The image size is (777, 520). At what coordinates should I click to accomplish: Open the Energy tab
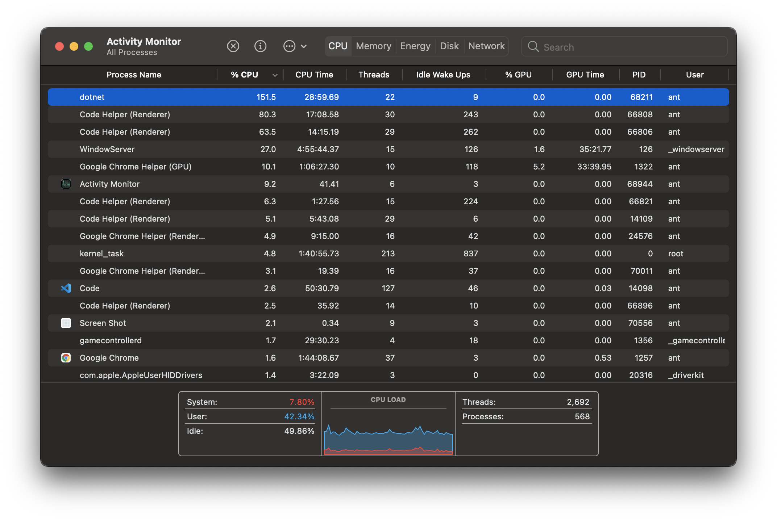click(415, 46)
